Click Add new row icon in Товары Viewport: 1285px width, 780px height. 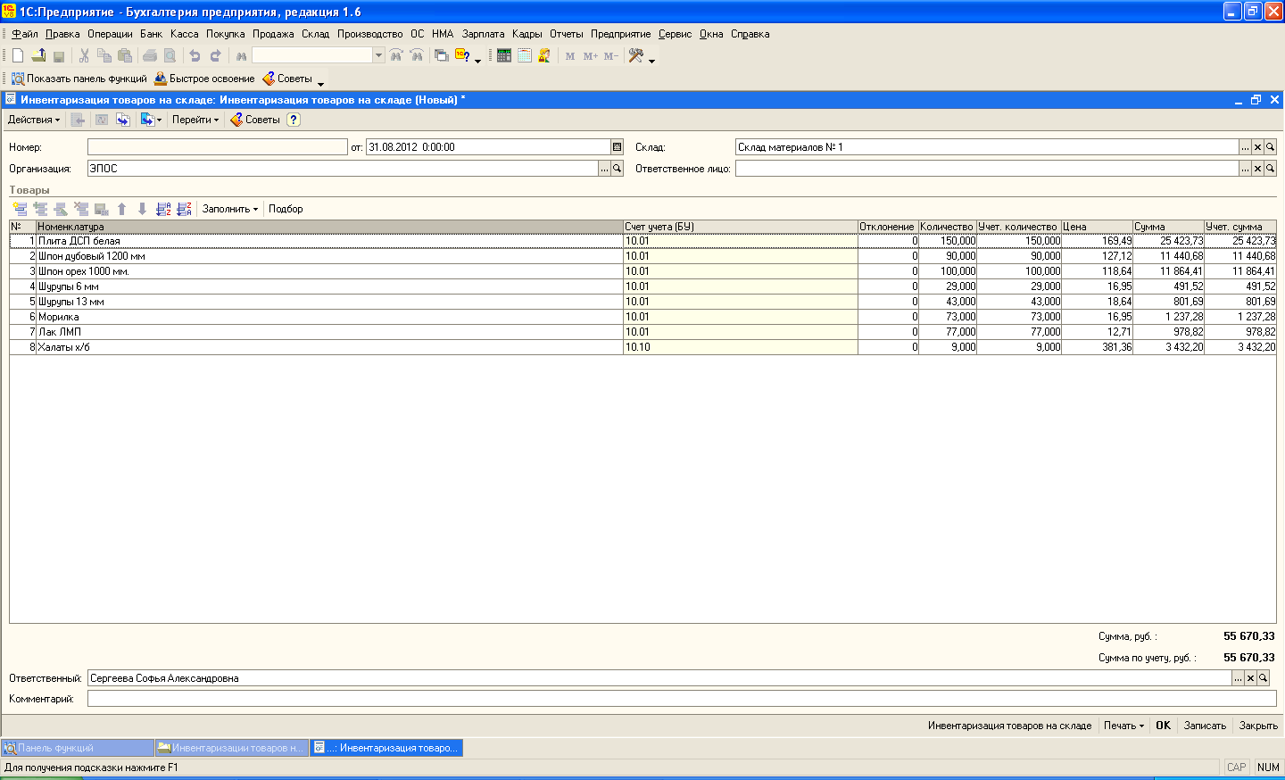pyautogui.click(x=20, y=209)
